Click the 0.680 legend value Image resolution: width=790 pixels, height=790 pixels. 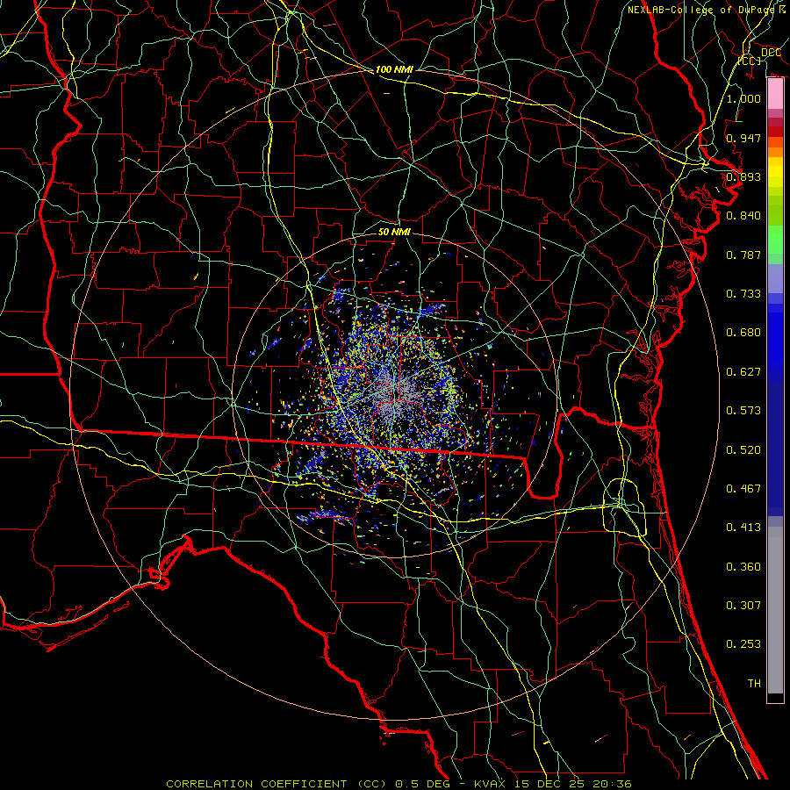743,333
